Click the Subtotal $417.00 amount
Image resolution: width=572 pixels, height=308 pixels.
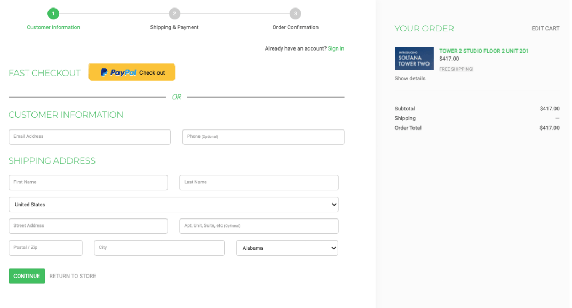pyautogui.click(x=550, y=109)
